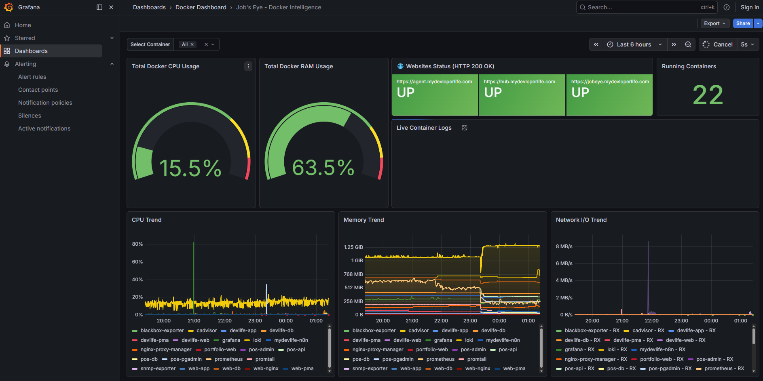This screenshot has height=381, width=763.
Task: Move time range backward with double-left arrows
Action: click(x=596, y=44)
